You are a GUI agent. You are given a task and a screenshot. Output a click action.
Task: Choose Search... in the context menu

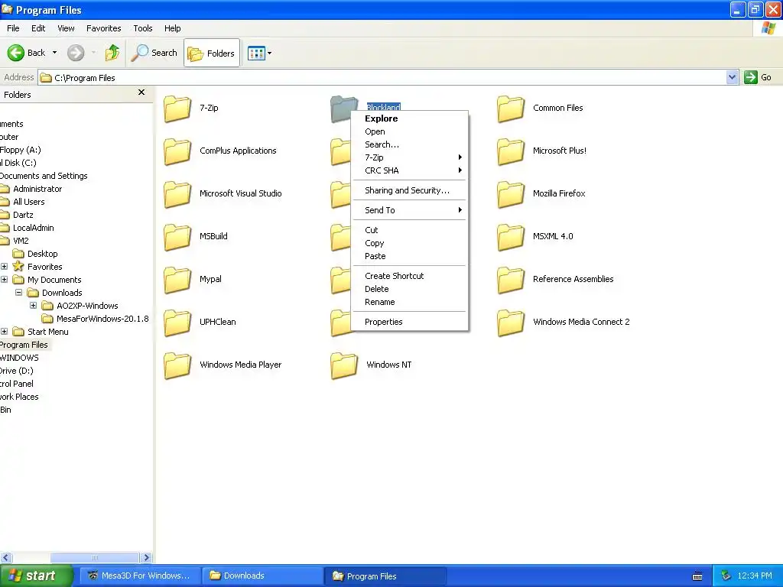tap(410, 144)
